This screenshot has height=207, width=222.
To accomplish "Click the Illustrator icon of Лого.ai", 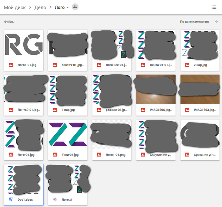I will (54, 200).
